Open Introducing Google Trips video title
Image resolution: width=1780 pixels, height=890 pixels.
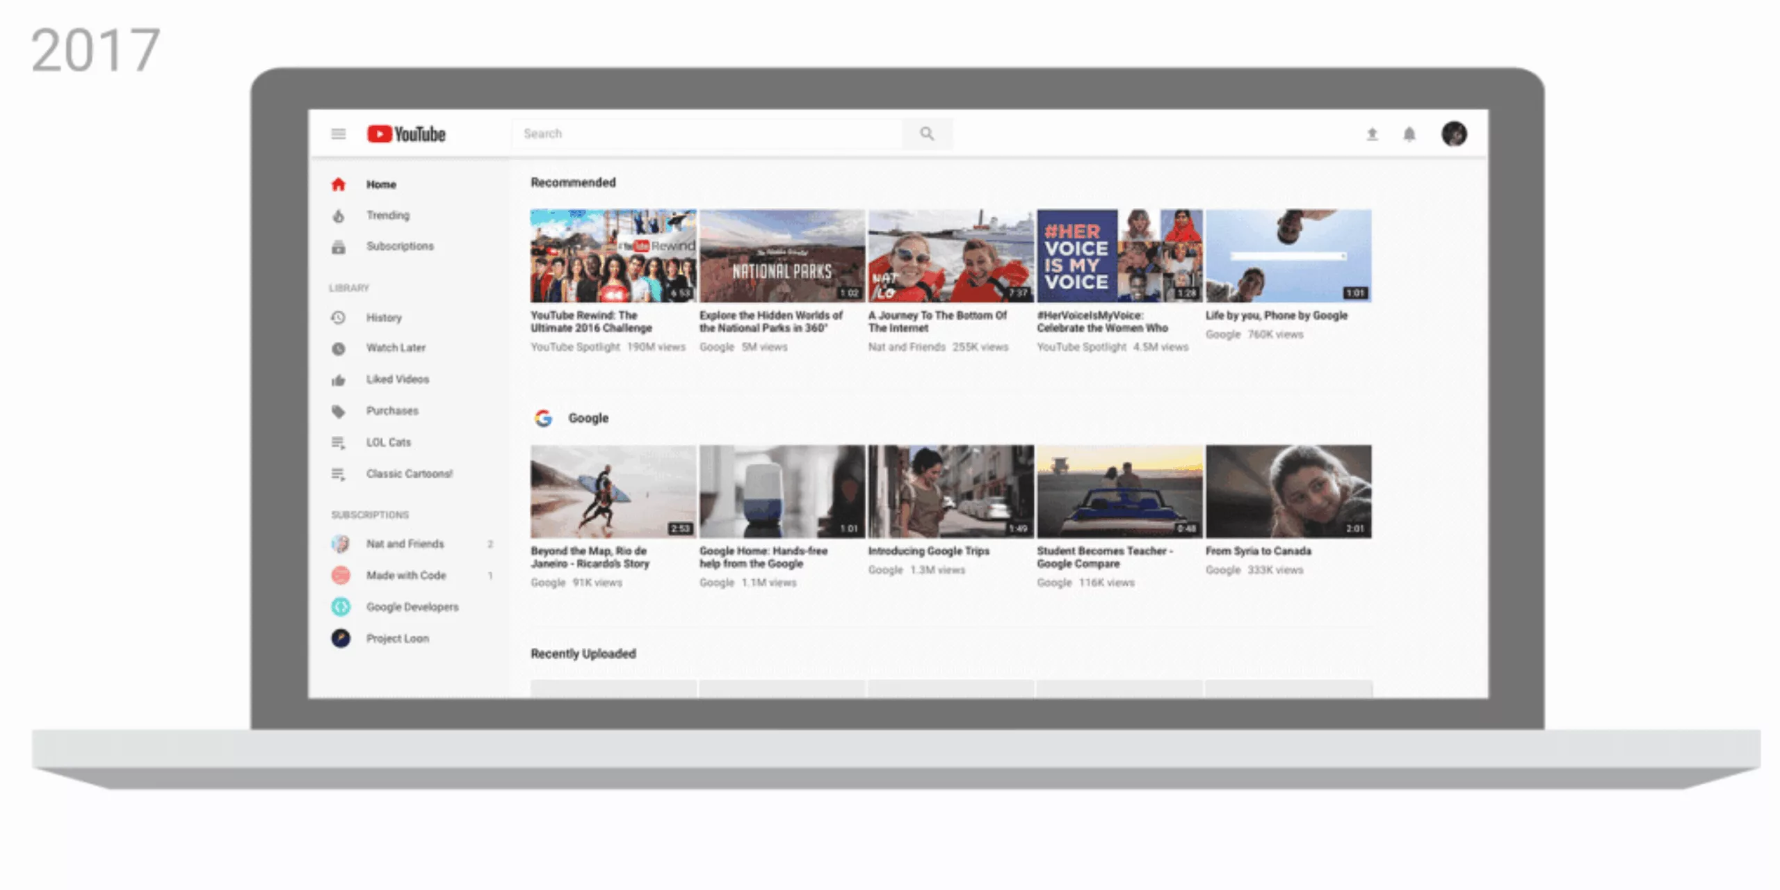[x=928, y=551]
